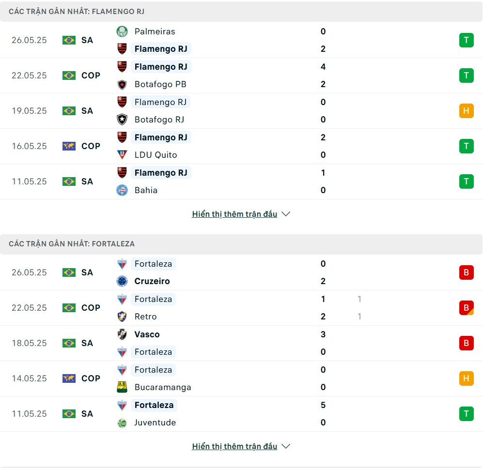Open 'Hiển thị thêm trận đấu' under Fortaleza
Viewport: 483px width, 468px height.
(x=234, y=446)
